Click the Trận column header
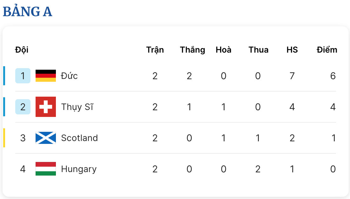The width and height of the screenshot is (350, 199). point(155,50)
